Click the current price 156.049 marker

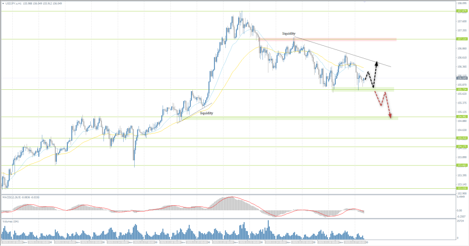462,78
